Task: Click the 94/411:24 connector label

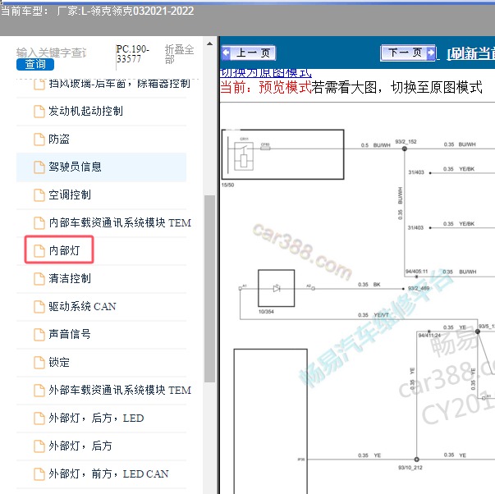Action: tap(429, 336)
